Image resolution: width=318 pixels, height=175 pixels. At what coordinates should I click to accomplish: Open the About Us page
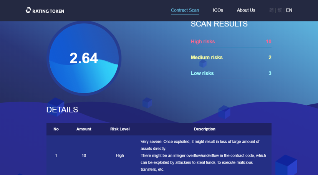coord(246,10)
